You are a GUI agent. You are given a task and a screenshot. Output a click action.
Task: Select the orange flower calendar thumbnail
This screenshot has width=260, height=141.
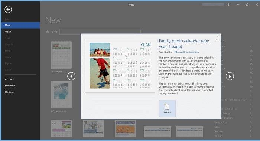pyautogui.click(x=126, y=129)
